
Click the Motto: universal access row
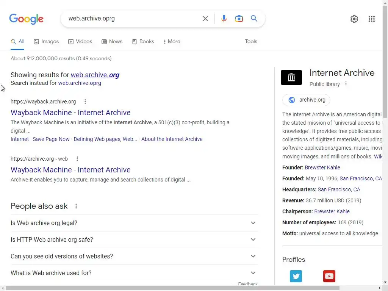(x=330, y=233)
